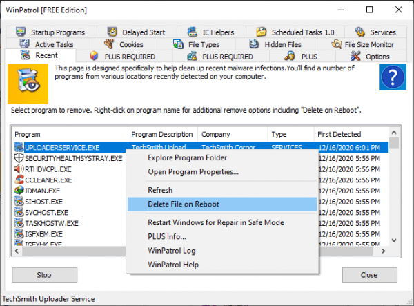The width and height of the screenshot is (414, 306).
Task: Click the large WinPatrol eye logo
Action: [x=28, y=84]
